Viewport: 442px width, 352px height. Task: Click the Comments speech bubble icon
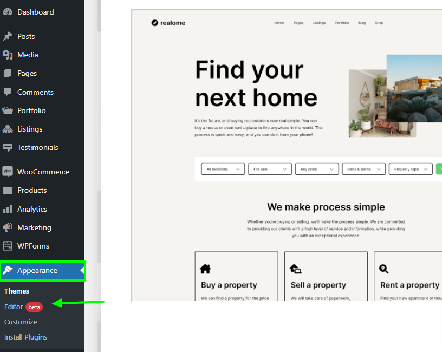8,92
